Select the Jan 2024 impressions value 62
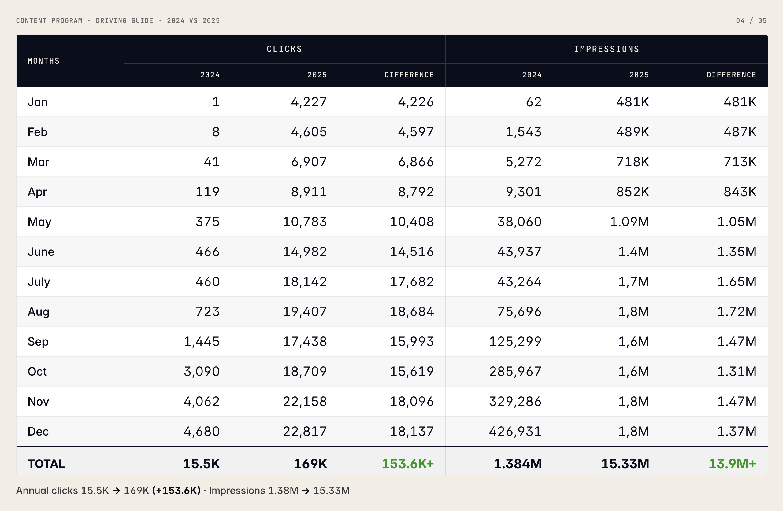Screen dimensions: 783x511 coord(534,102)
